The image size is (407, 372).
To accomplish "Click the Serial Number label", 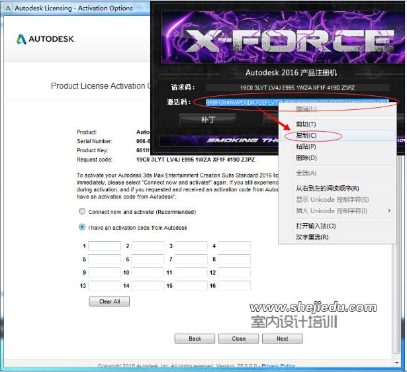I will [95, 141].
